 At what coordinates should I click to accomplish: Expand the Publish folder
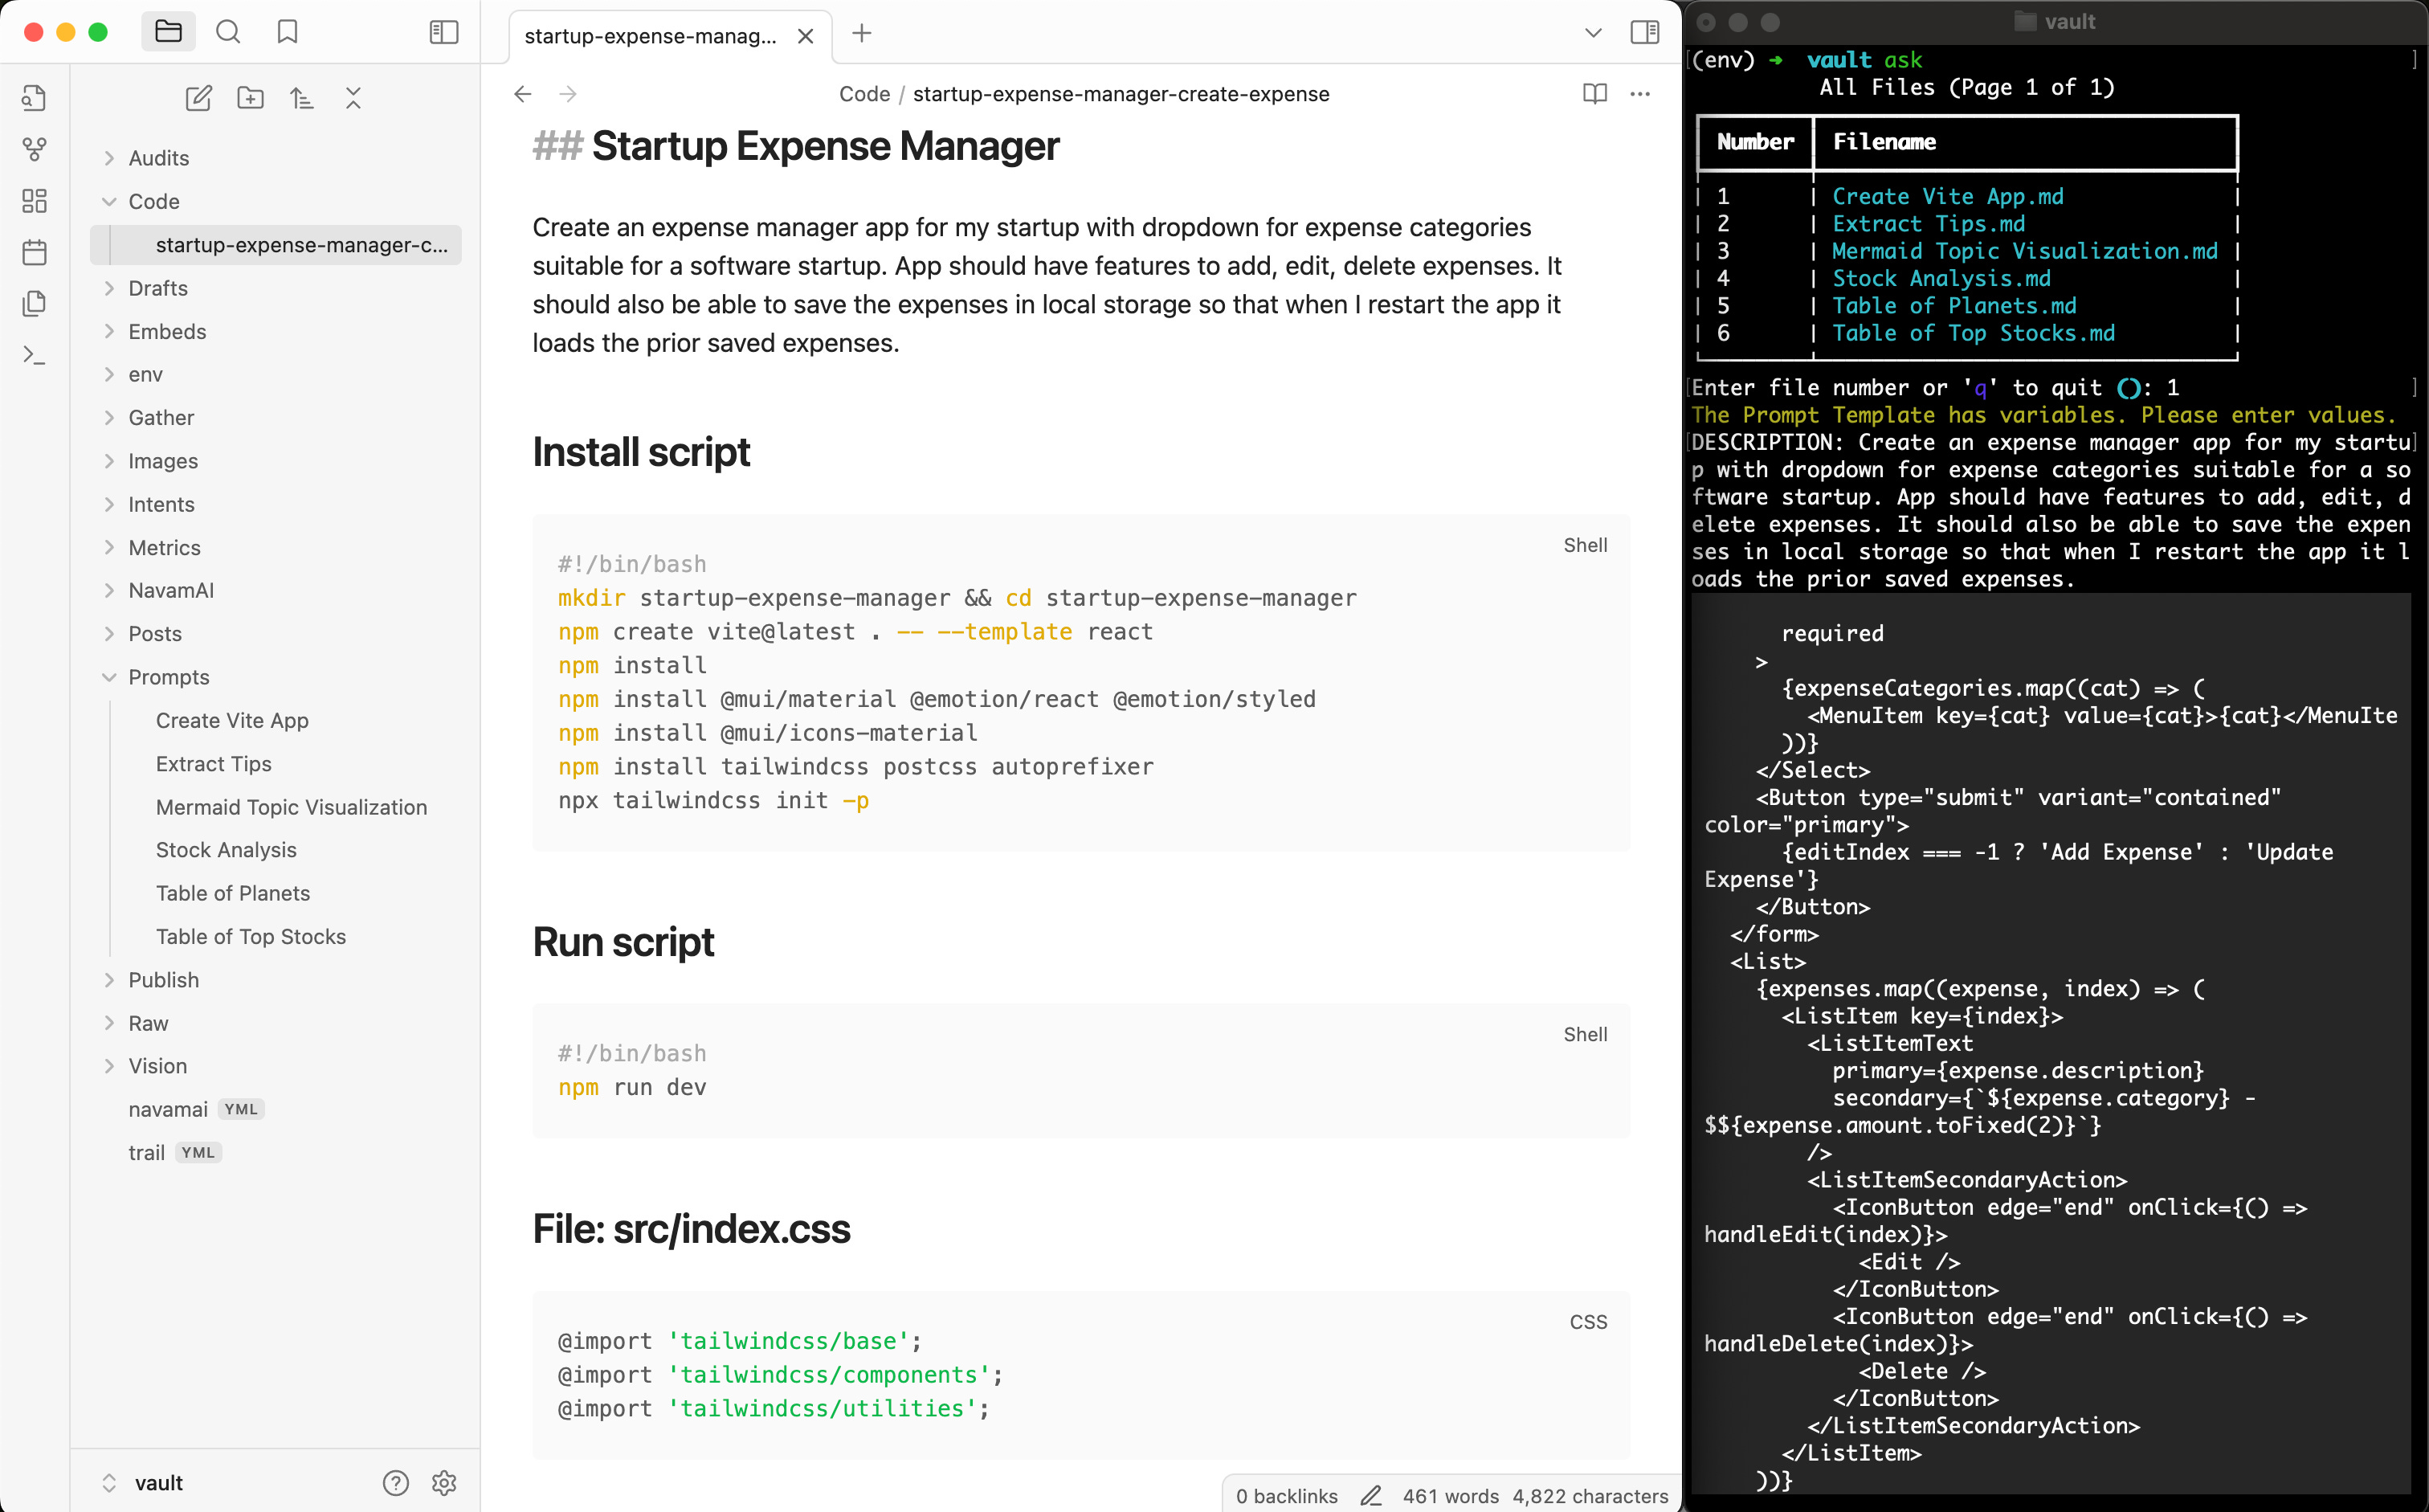163,980
